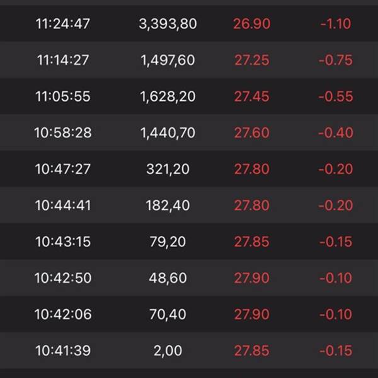
Task: Select the 10:58:28 trade row
Action: click(x=189, y=132)
